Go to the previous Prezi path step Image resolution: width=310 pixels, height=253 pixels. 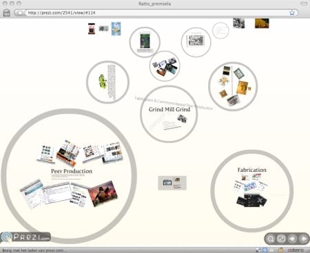[x=292, y=239]
